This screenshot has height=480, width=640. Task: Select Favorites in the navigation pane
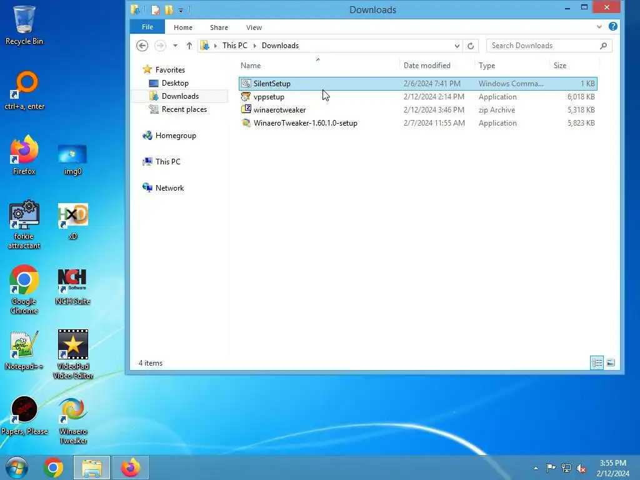click(164, 70)
